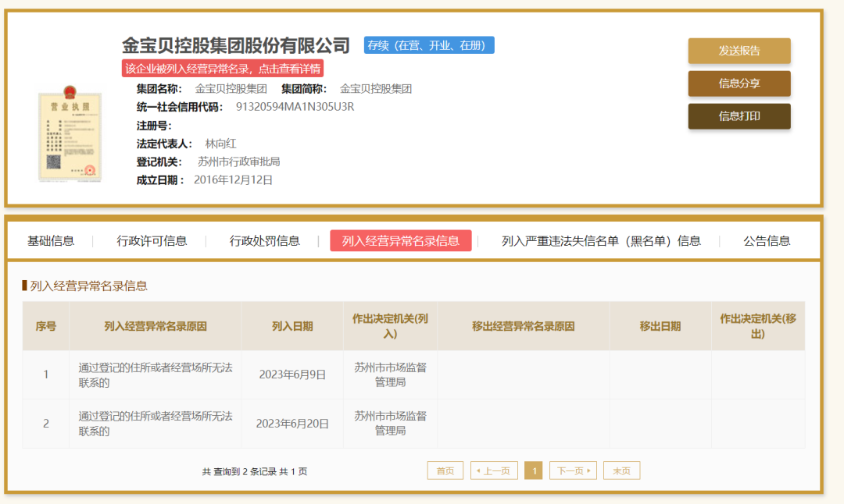Click the 下一页 next page control

(x=573, y=470)
